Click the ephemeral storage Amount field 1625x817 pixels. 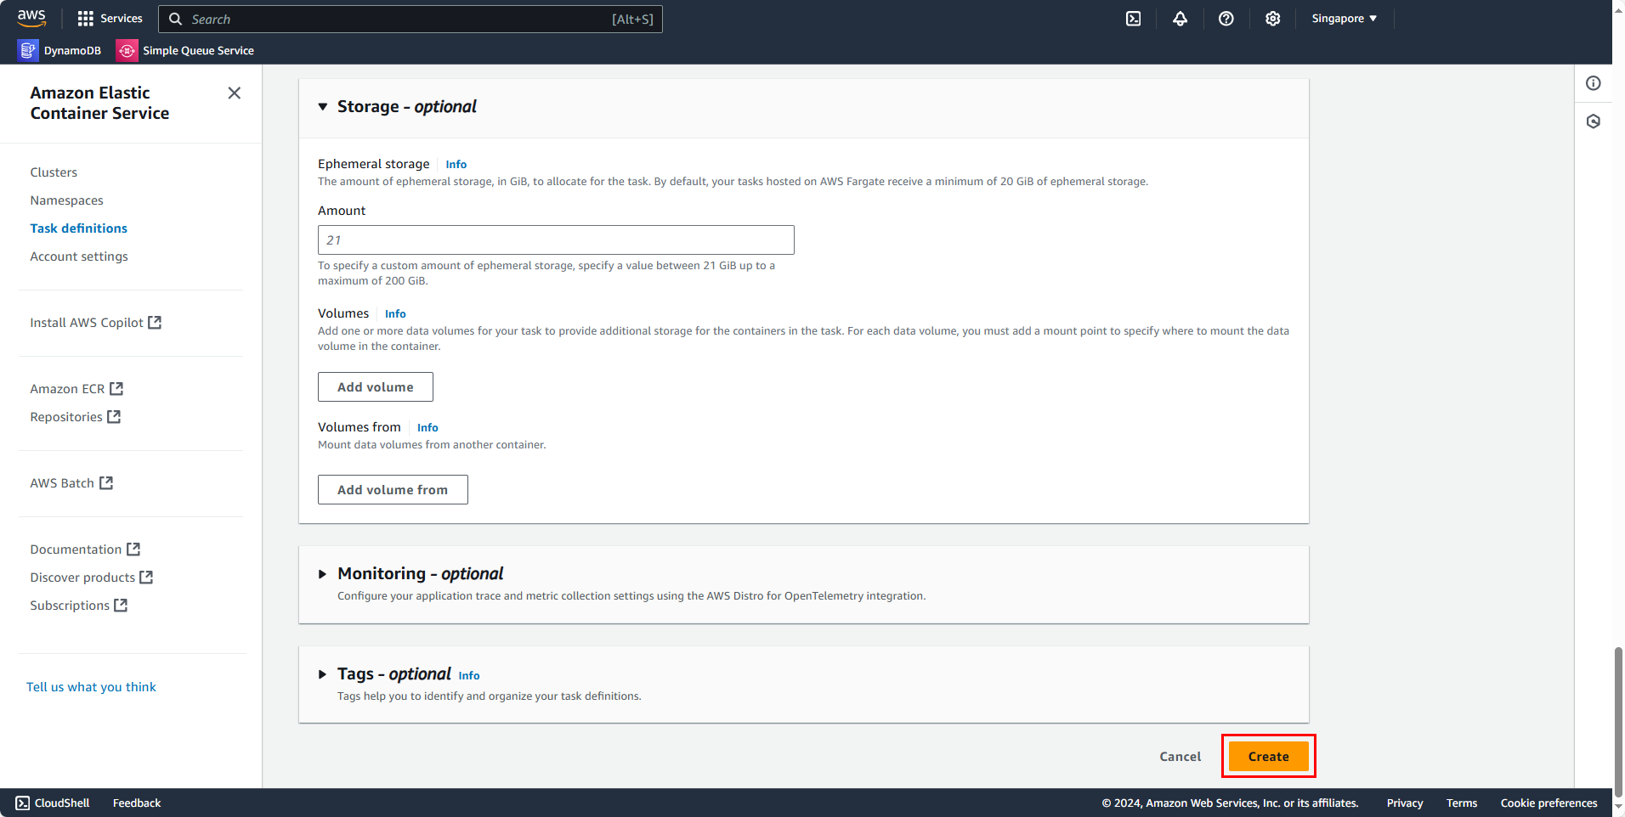[556, 240]
